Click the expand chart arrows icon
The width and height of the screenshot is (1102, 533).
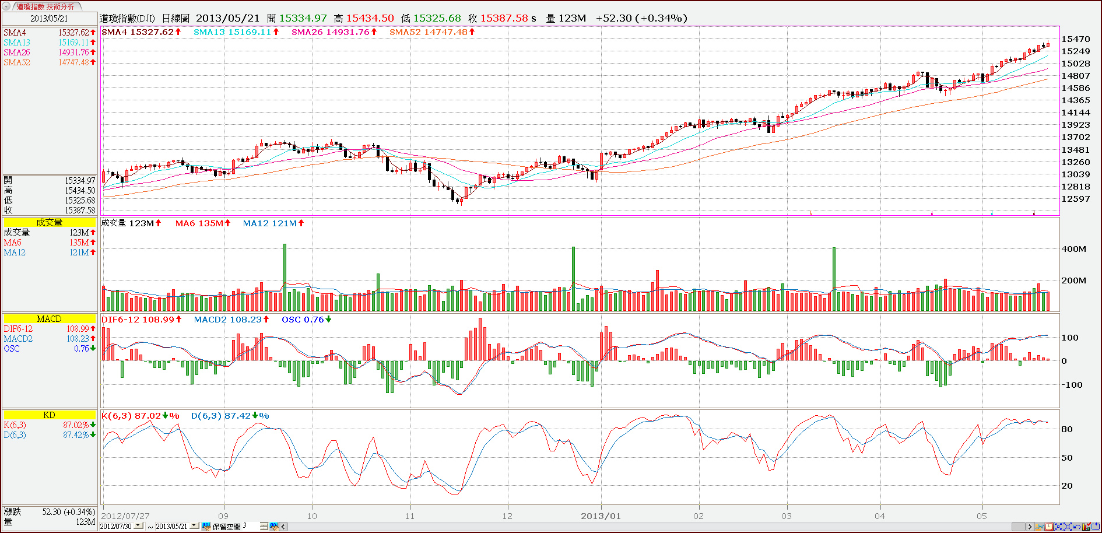pyautogui.click(x=1068, y=527)
